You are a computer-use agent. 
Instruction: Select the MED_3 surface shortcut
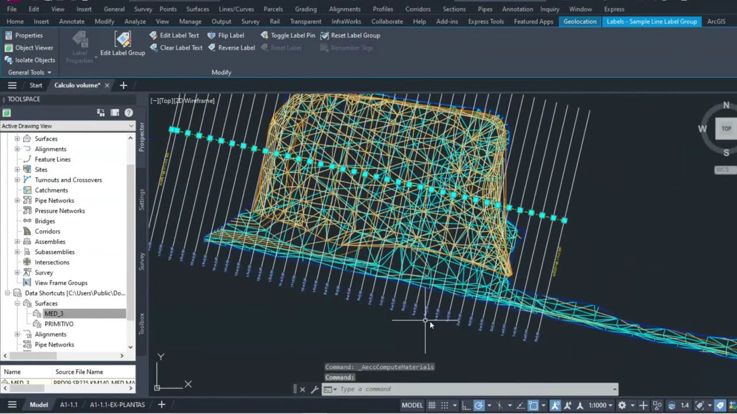pyautogui.click(x=54, y=313)
